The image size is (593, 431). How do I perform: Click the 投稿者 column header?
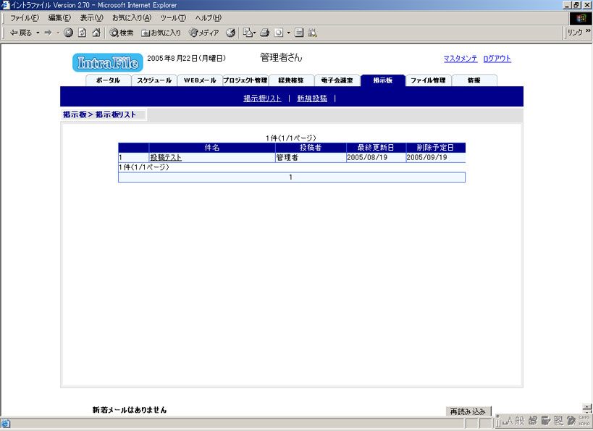[311, 148]
